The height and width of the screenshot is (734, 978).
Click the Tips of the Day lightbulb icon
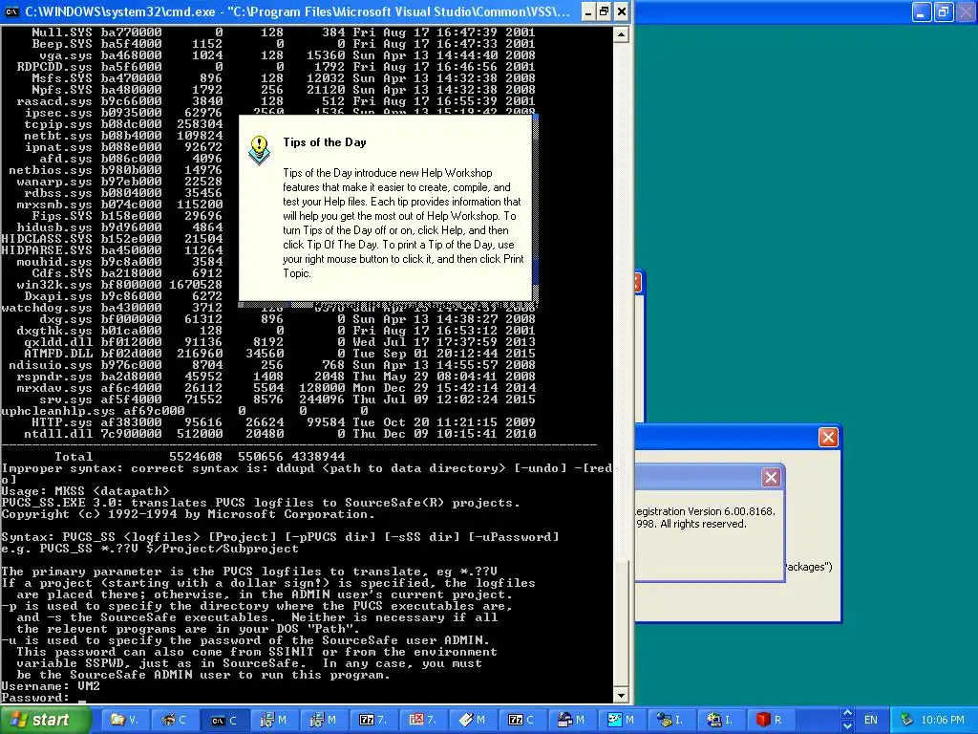pos(259,150)
